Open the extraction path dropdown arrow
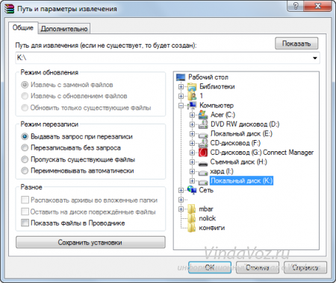Viewport: 336px width, 283px height. point(315,58)
